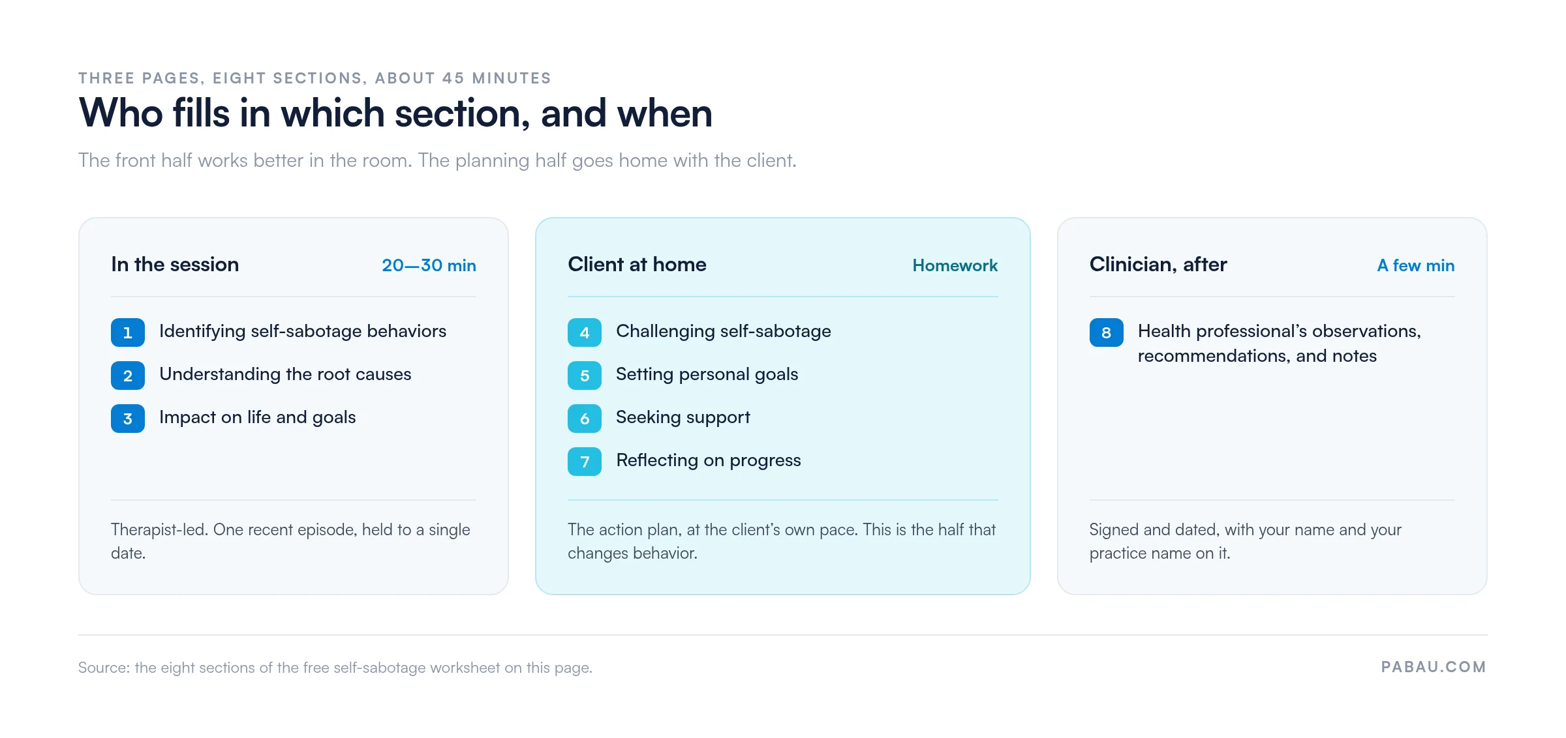
Task: Click 'Setting personal goals' list item
Action: (x=707, y=374)
